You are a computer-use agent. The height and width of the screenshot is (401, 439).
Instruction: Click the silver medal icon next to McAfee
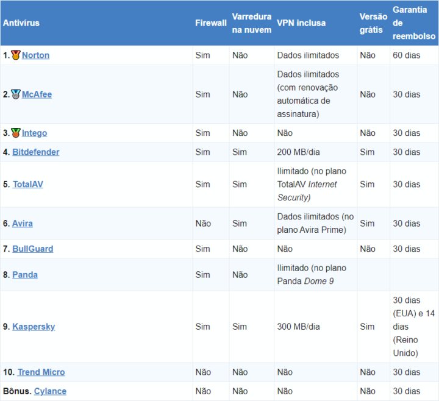point(16,94)
